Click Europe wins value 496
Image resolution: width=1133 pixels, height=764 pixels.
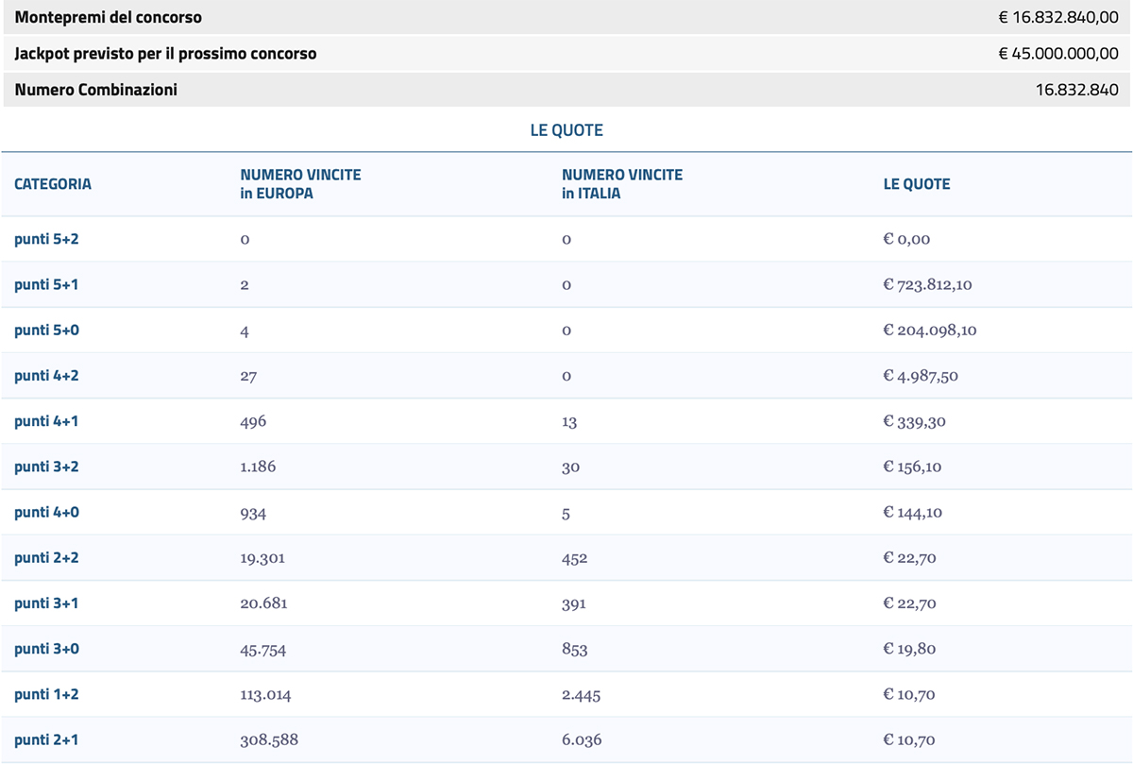254,421
